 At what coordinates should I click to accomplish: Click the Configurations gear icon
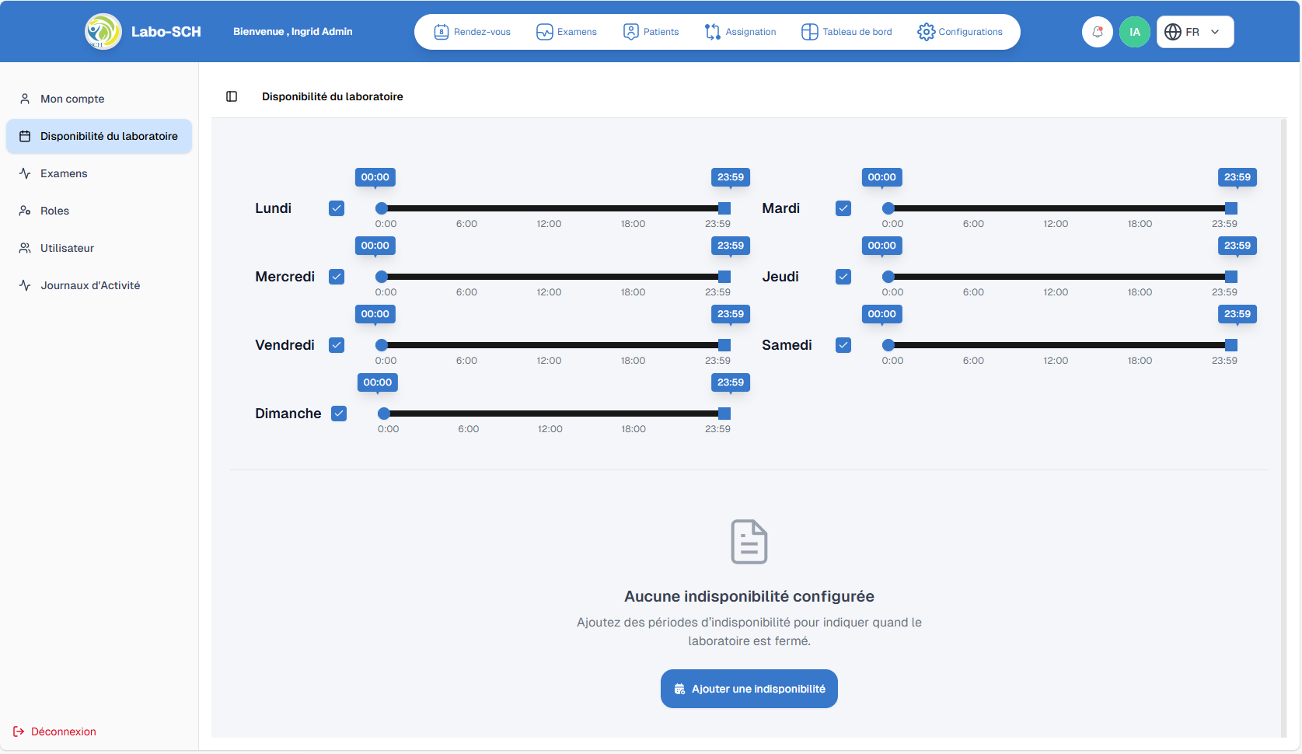click(926, 32)
